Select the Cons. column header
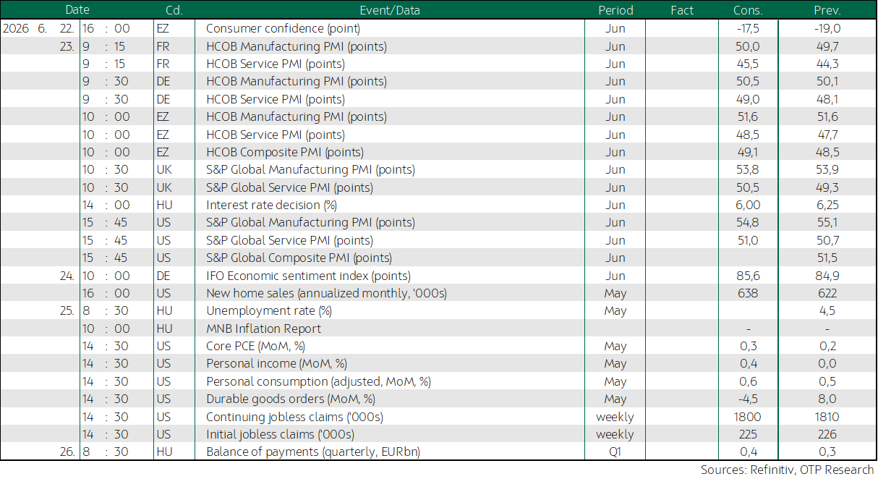Image resolution: width=878 pixels, height=479 pixels. tap(748, 10)
